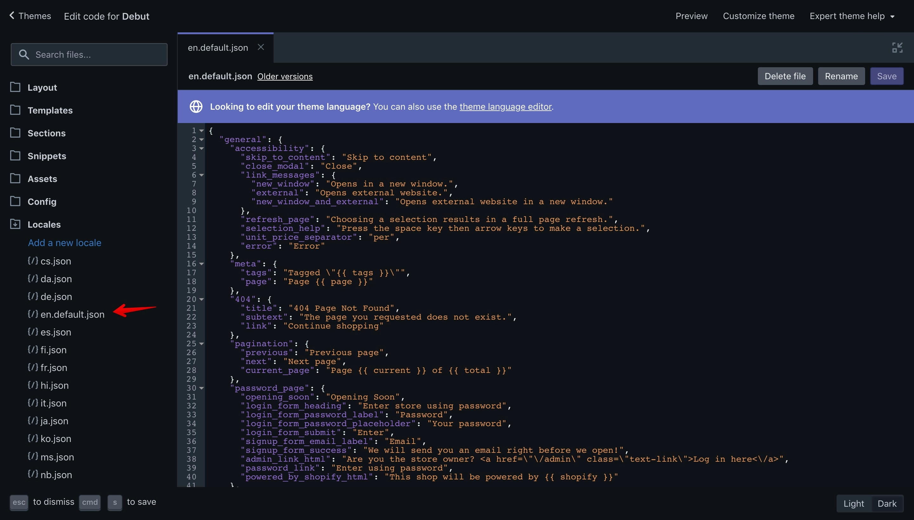Collapse the "accessibility" block at line 3
Screen dimensions: 914x520
(x=202, y=149)
